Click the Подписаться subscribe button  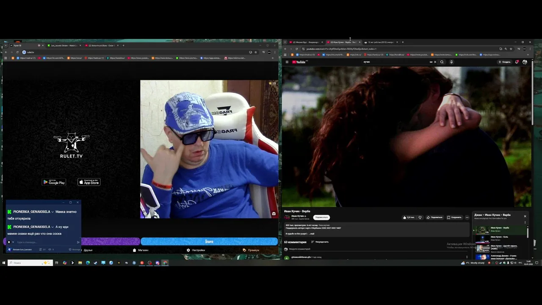[x=321, y=217]
